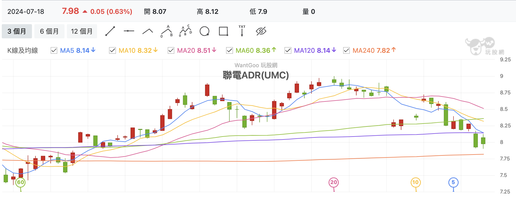
Task: Click the WantGoo 玩股網 caption above title
Action: pos(256,65)
